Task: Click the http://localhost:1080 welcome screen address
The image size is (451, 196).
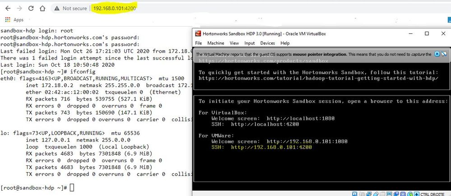Action: (301, 118)
